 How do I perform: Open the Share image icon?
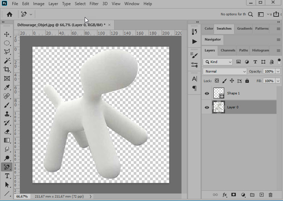[x=276, y=14]
